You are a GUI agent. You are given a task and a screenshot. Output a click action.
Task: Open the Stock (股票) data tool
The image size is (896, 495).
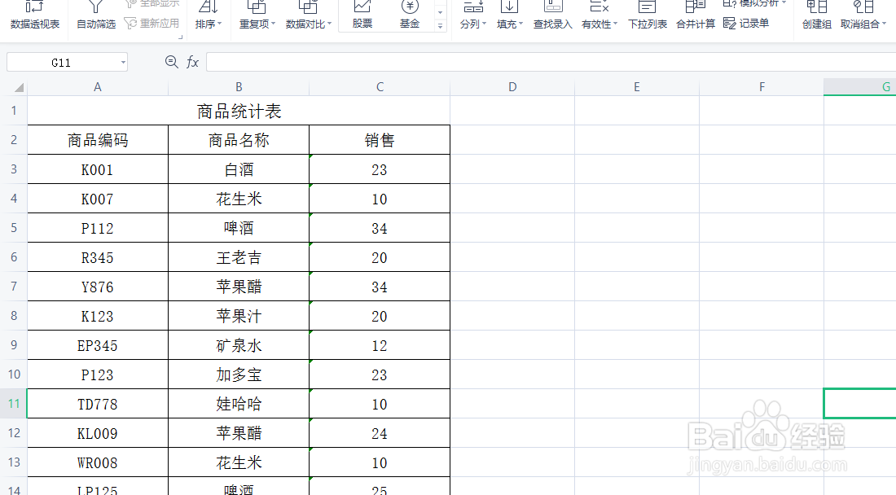361,16
